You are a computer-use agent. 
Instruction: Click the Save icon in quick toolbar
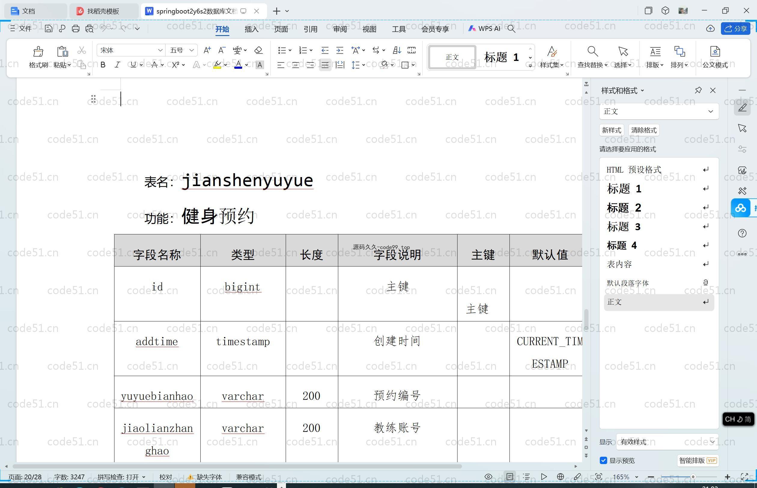tap(49, 29)
